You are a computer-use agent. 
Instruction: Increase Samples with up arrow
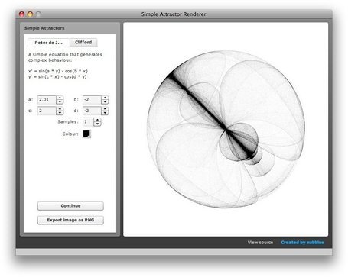click(x=97, y=120)
